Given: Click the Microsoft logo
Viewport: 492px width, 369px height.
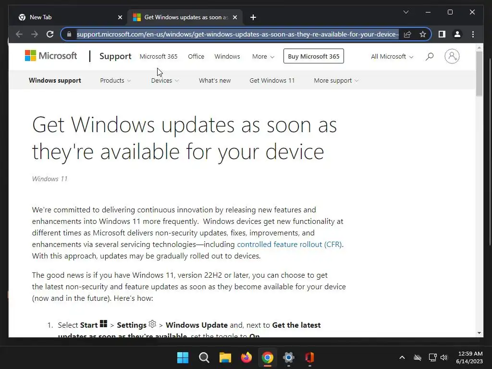Looking at the screenshot, I should [x=51, y=56].
